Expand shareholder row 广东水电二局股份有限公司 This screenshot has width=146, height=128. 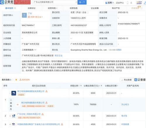[10, 116]
